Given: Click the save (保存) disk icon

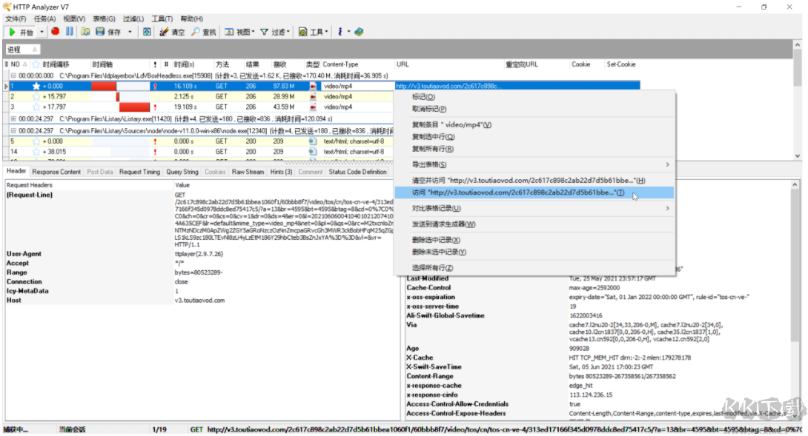Looking at the screenshot, I should coord(99,32).
